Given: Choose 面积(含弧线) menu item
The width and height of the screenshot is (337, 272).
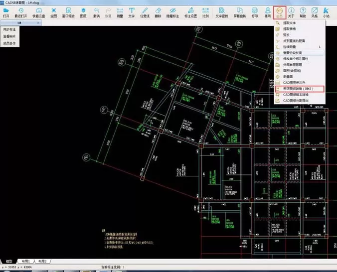Looking at the screenshot, I should tap(300, 71).
